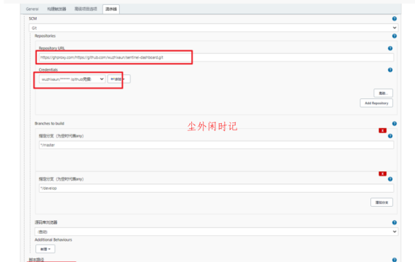Click the 源码库浏览器 label
The image size is (415, 262).
coord(46,222)
